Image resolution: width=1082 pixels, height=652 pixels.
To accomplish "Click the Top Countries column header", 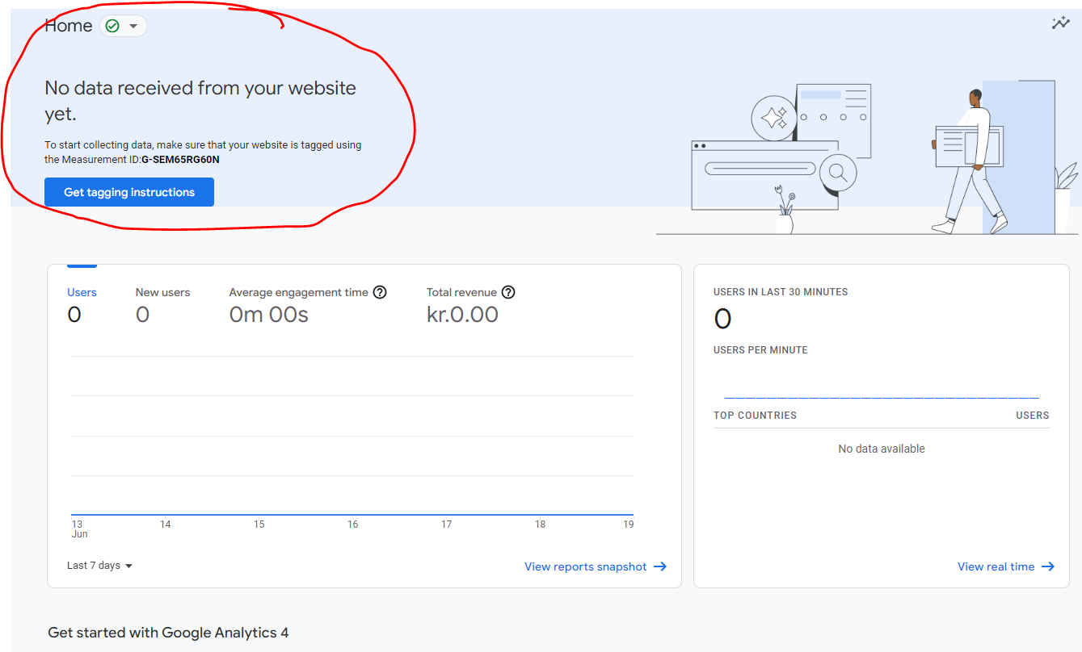I will tap(755, 416).
